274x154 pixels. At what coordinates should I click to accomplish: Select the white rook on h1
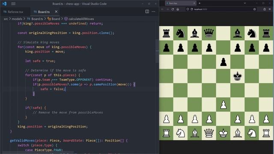coord(266,133)
